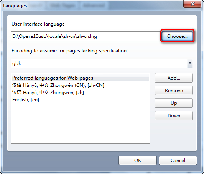
Task: Close the Languages dialog window
Action: coord(192,4)
